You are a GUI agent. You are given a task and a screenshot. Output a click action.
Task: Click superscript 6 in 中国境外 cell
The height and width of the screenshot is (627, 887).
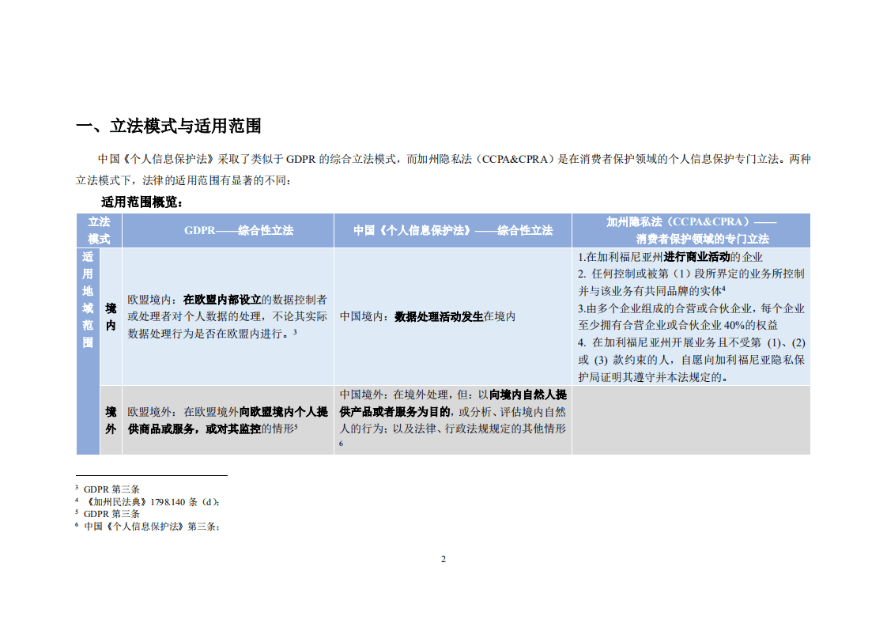pyautogui.click(x=340, y=444)
